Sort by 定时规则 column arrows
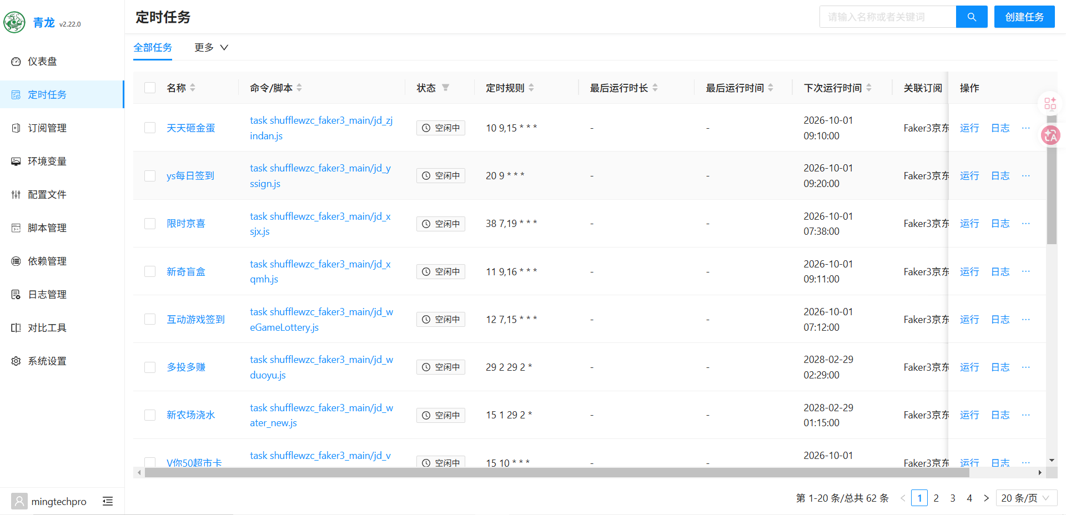The image size is (1066, 515). tap(531, 88)
